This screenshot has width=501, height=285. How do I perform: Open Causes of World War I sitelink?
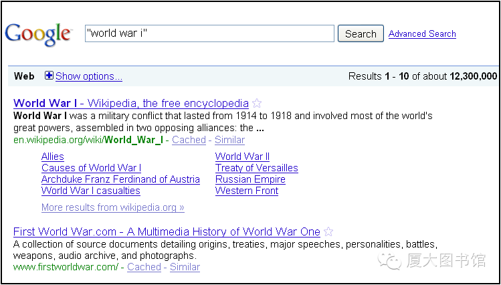pyautogui.click(x=92, y=168)
